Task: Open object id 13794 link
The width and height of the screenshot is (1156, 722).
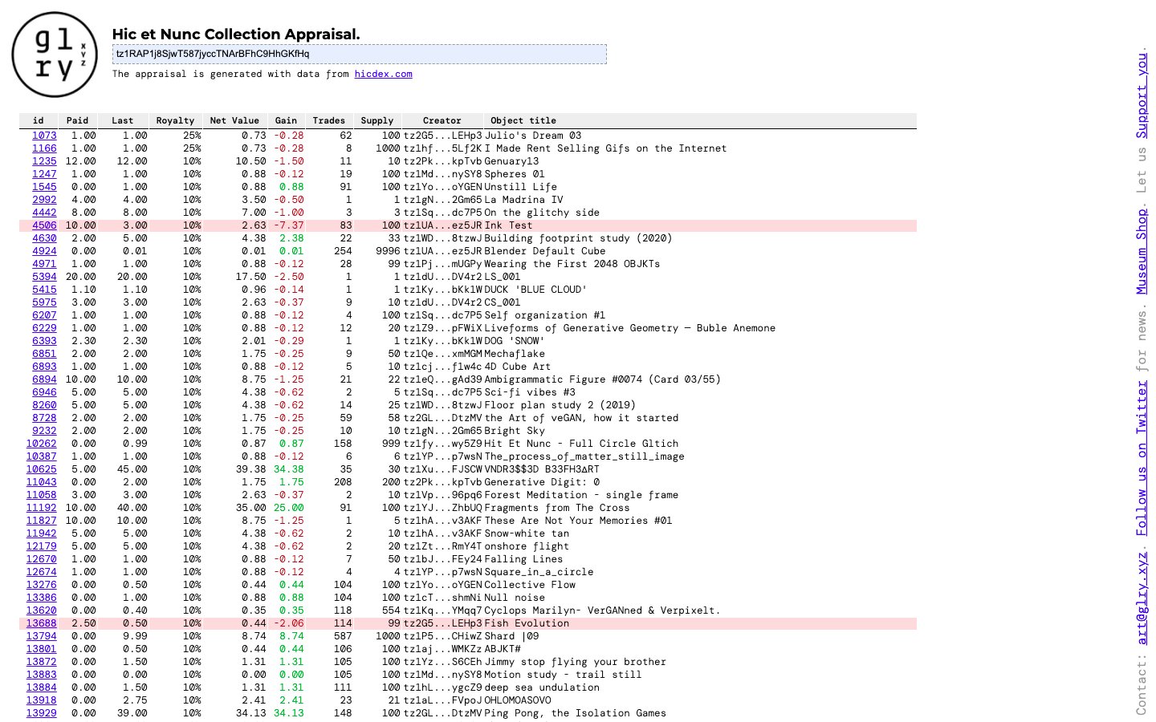Action: (42, 636)
